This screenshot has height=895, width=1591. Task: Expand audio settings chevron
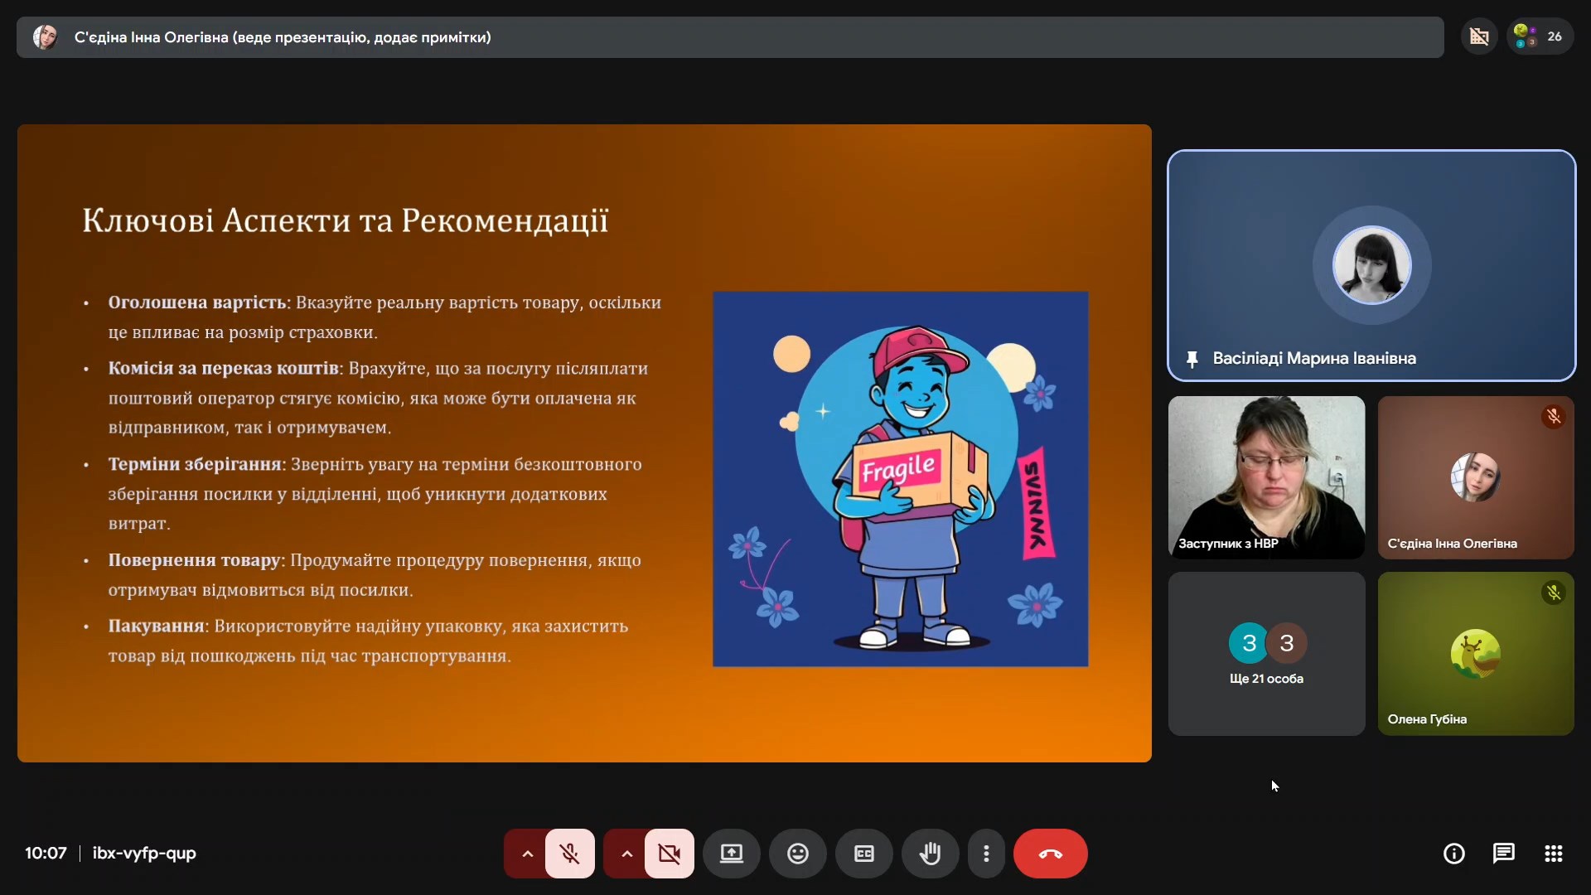[527, 854]
